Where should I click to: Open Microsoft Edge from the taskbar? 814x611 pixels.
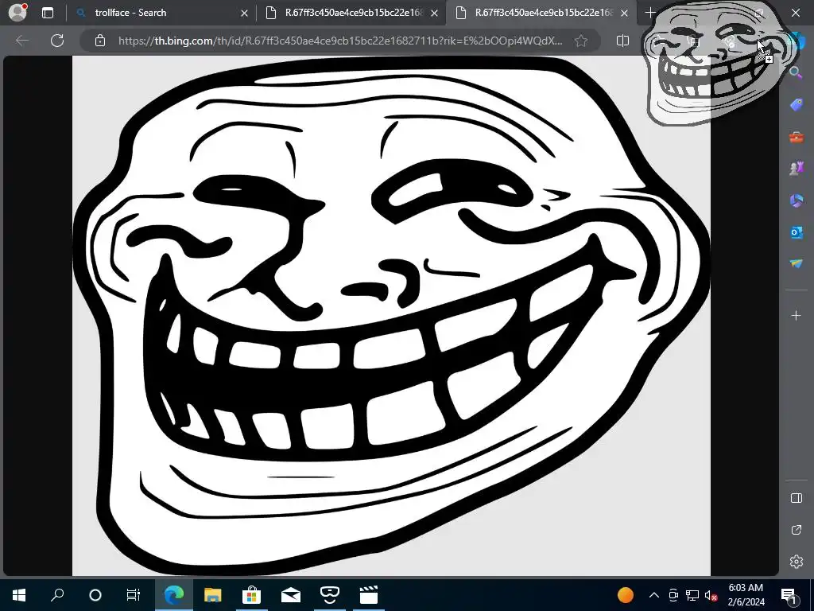[174, 595]
